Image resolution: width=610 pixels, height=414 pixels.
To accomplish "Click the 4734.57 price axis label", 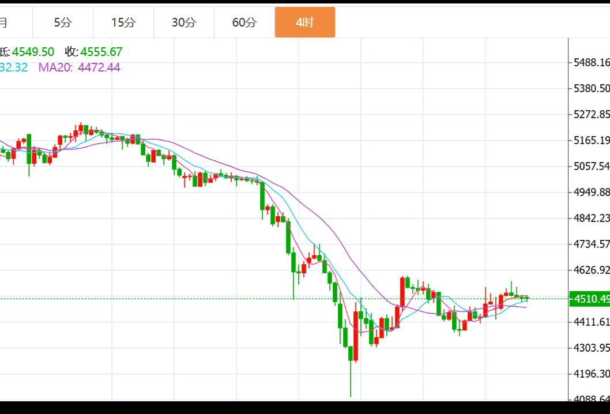I will pos(592,244).
